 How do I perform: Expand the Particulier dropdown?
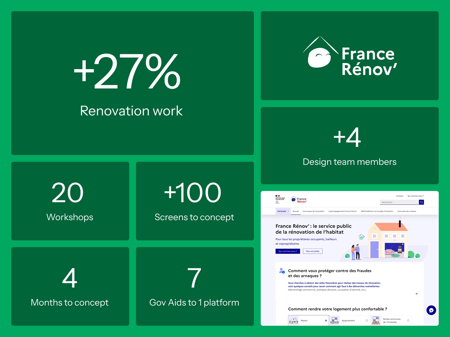(283, 211)
